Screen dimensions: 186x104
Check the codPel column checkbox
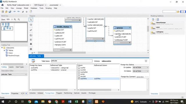[x=79, y=68]
